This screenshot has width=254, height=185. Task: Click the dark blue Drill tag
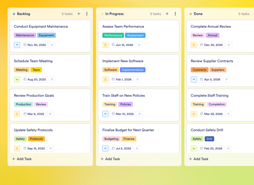[209, 139]
